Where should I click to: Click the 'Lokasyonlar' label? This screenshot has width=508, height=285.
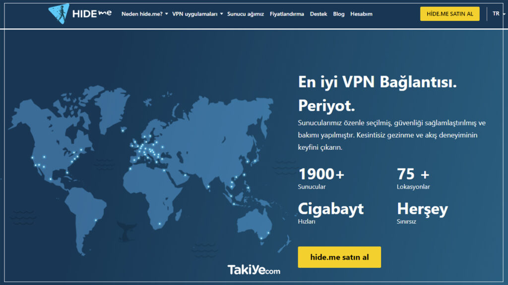[413, 187]
